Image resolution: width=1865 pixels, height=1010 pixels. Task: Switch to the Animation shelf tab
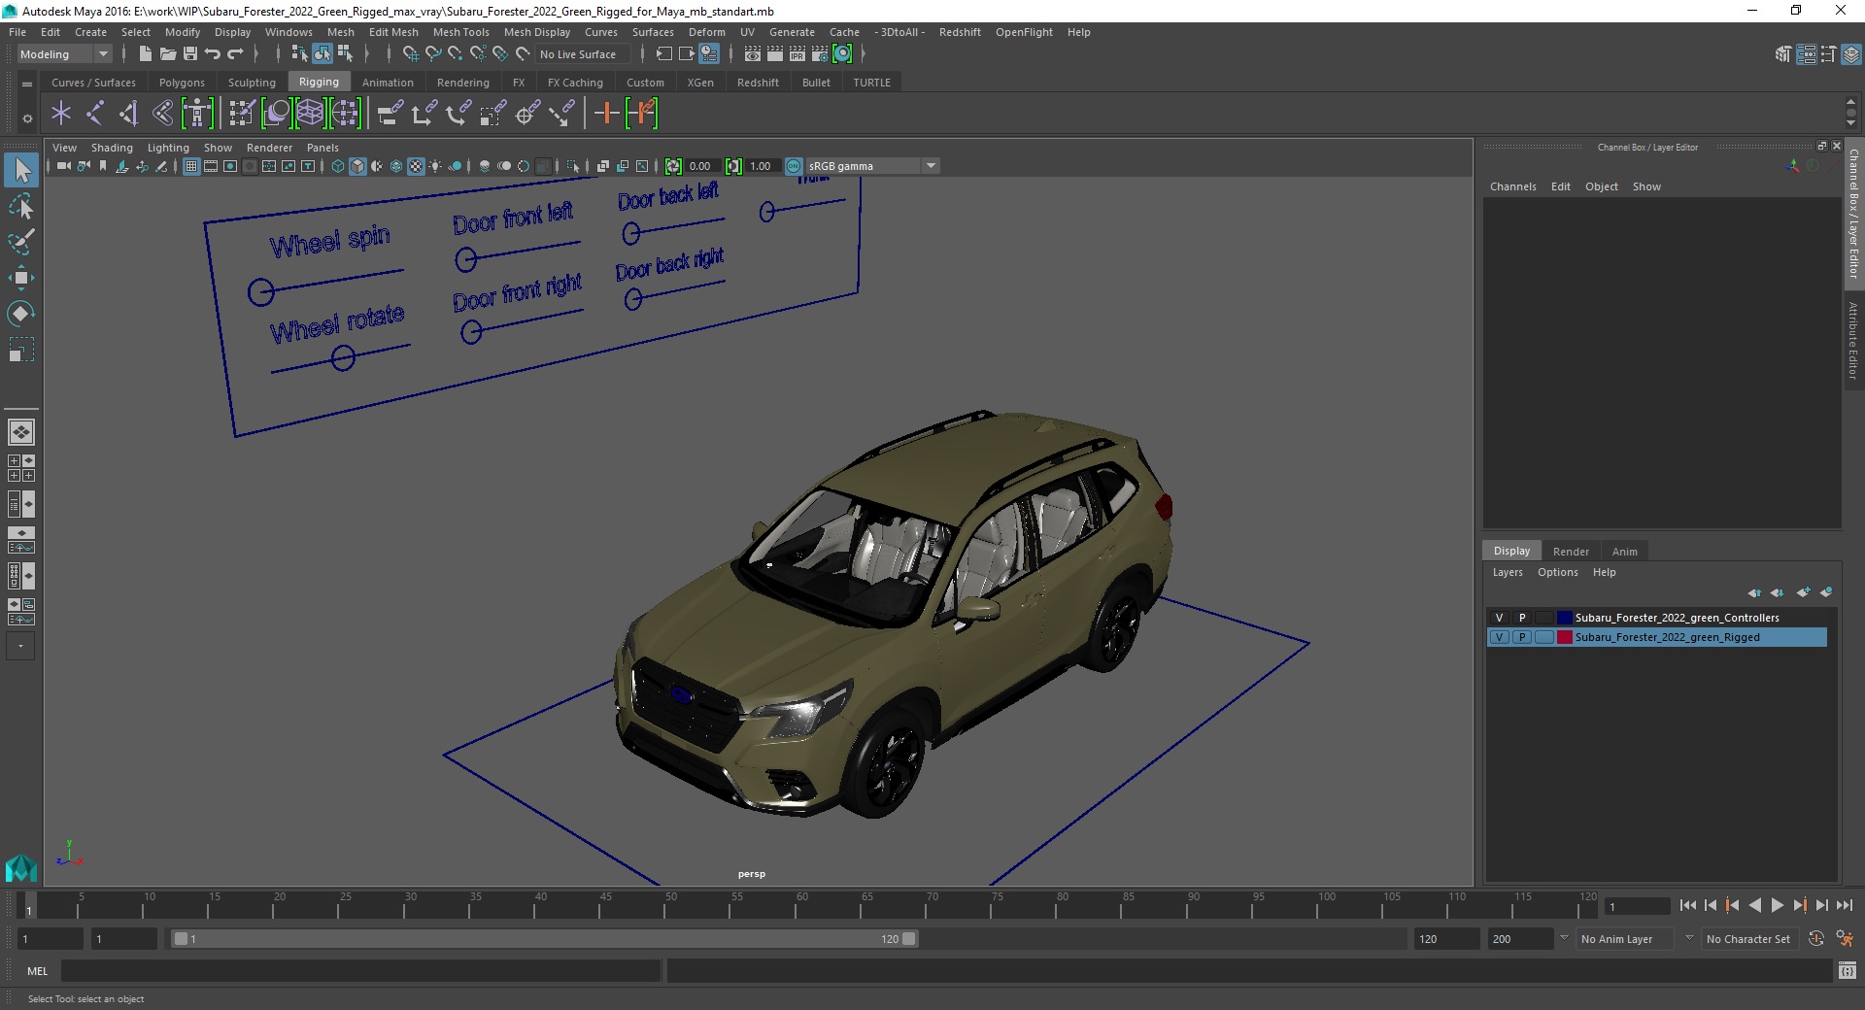[388, 83]
